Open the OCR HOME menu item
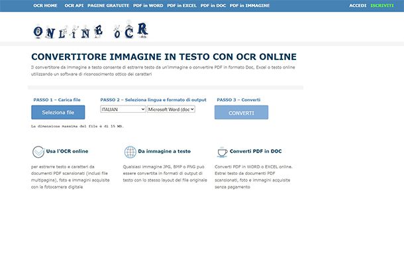This screenshot has width=404, height=268. click(x=45, y=5)
